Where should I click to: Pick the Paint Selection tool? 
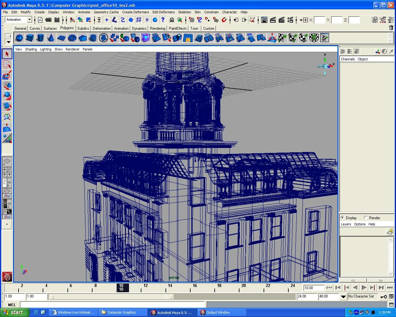tap(7, 75)
